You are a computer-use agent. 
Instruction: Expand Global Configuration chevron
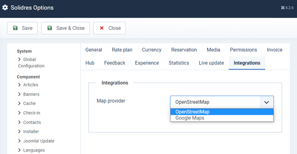(x=19, y=59)
